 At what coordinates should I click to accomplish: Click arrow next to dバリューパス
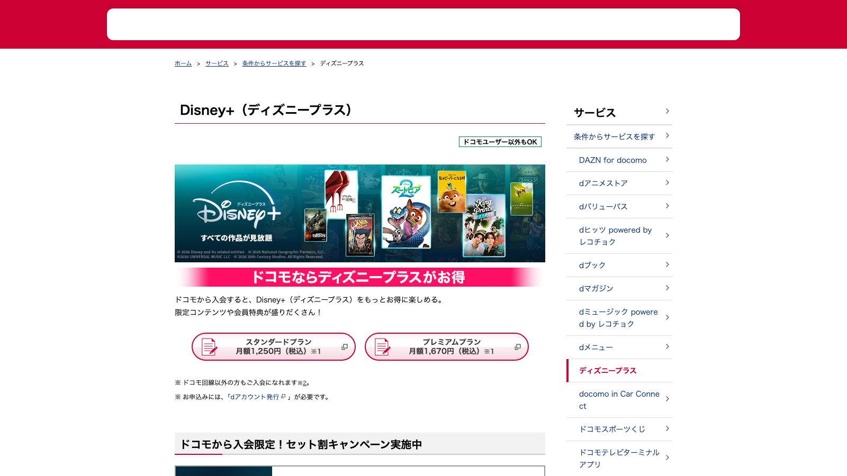[x=667, y=206]
